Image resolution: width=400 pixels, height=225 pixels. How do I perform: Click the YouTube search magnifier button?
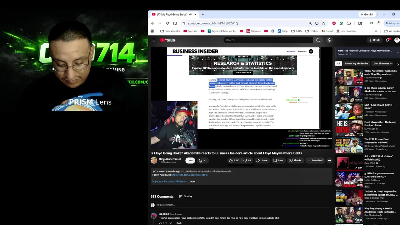[x=318, y=40]
